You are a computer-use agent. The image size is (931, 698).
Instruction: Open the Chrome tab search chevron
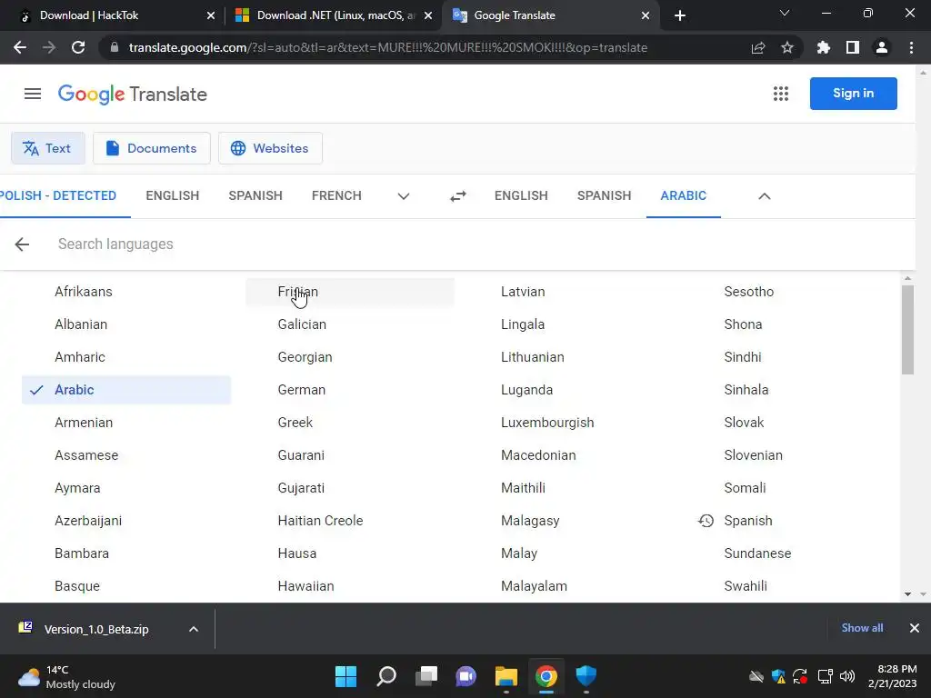[x=785, y=13]
